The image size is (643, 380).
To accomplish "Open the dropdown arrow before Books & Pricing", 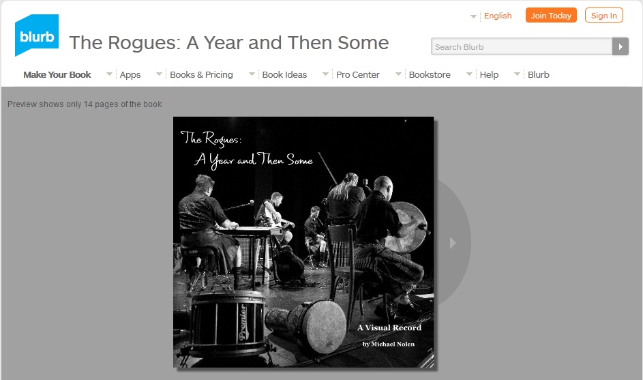I will pyautogui.click(x=159, y=74).
